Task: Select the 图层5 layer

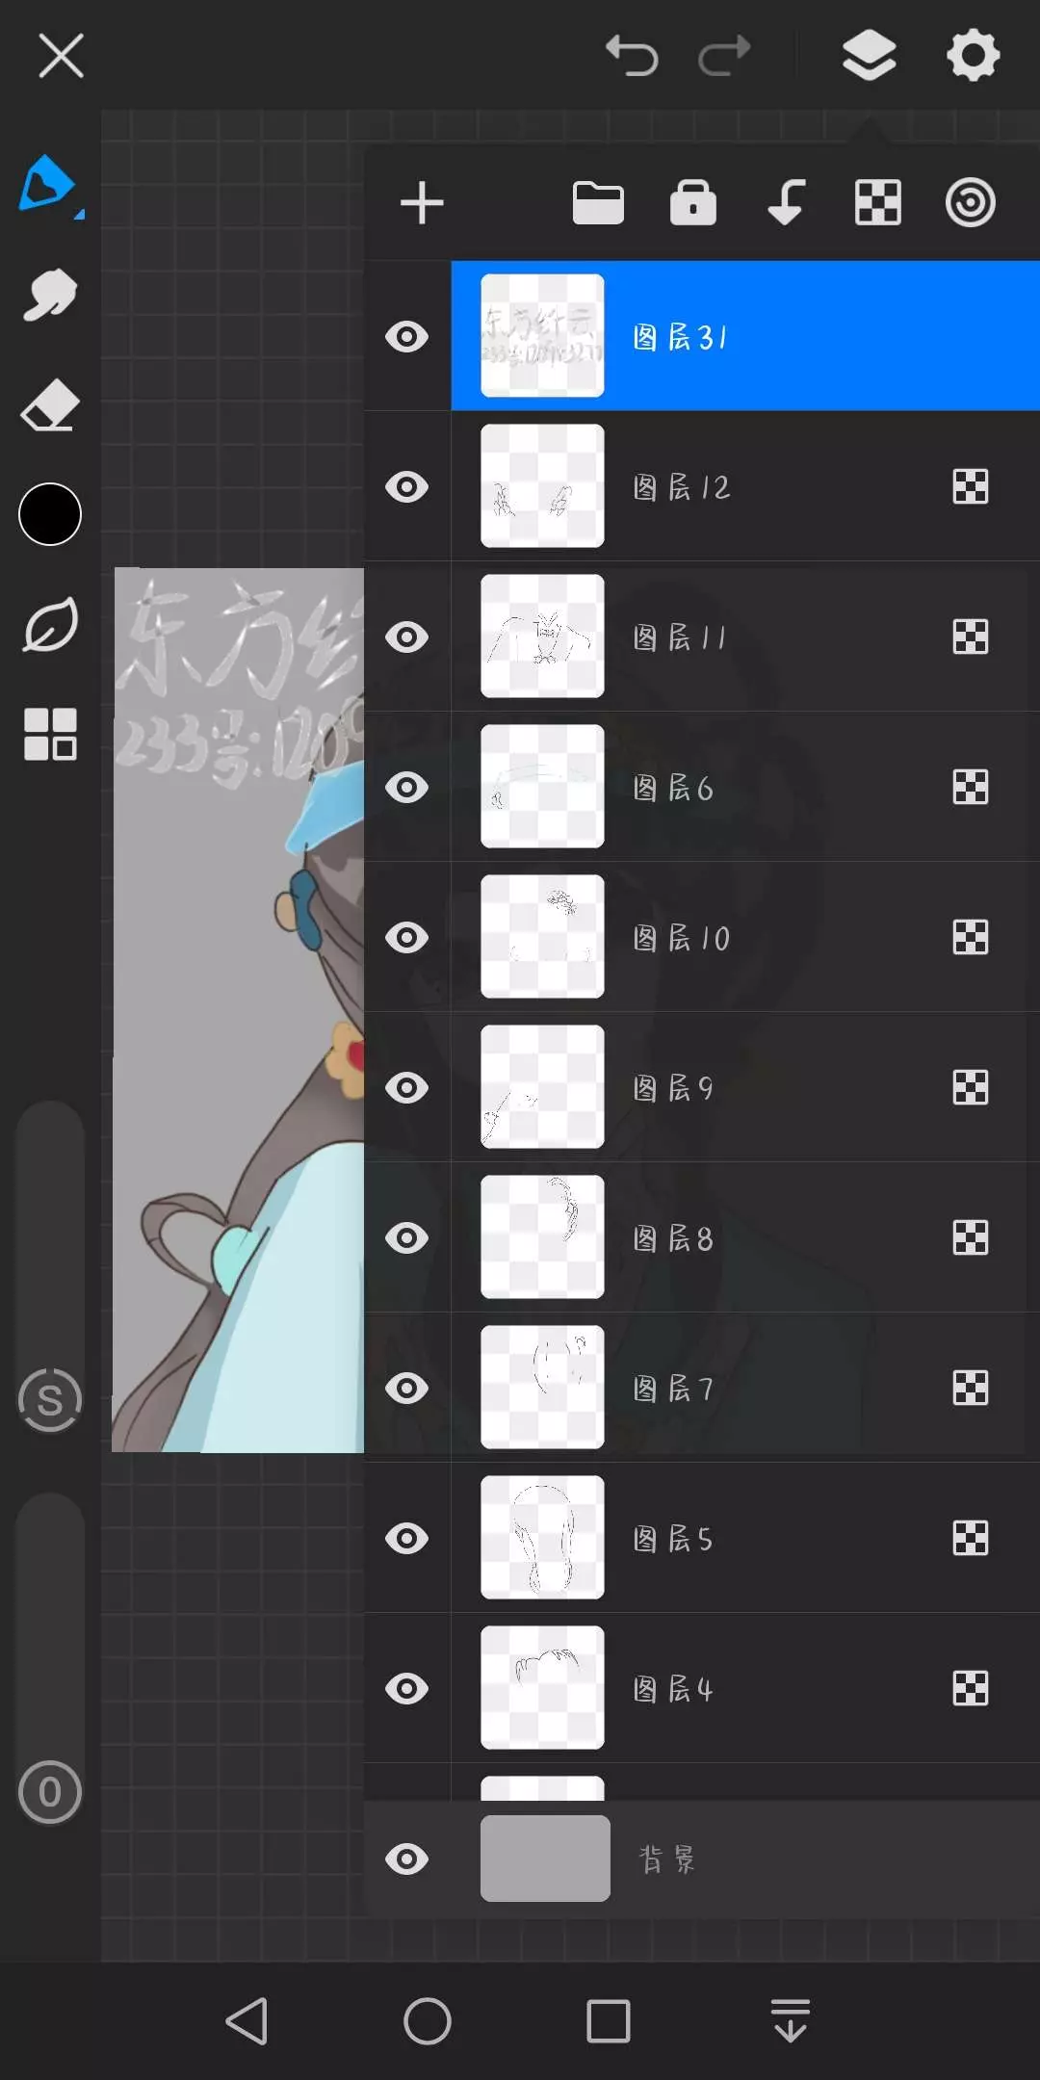Action: [x=745, y=1538]
